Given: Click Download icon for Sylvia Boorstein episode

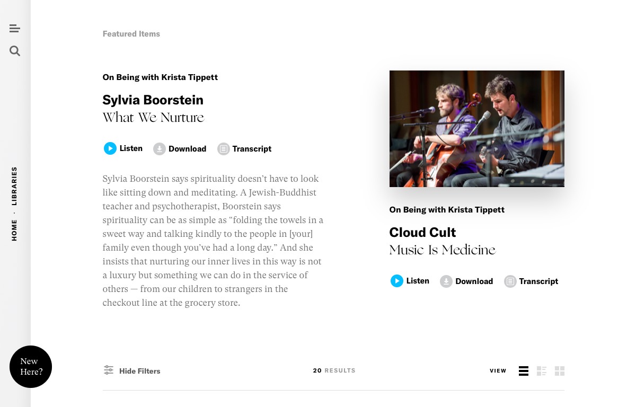Looking at the screenshot, I should click(x=160, y=149).
